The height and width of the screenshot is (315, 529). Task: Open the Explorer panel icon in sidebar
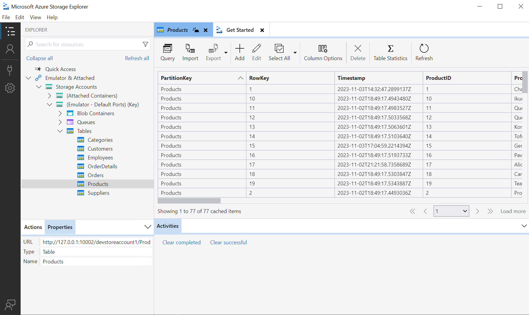[10, 31]
